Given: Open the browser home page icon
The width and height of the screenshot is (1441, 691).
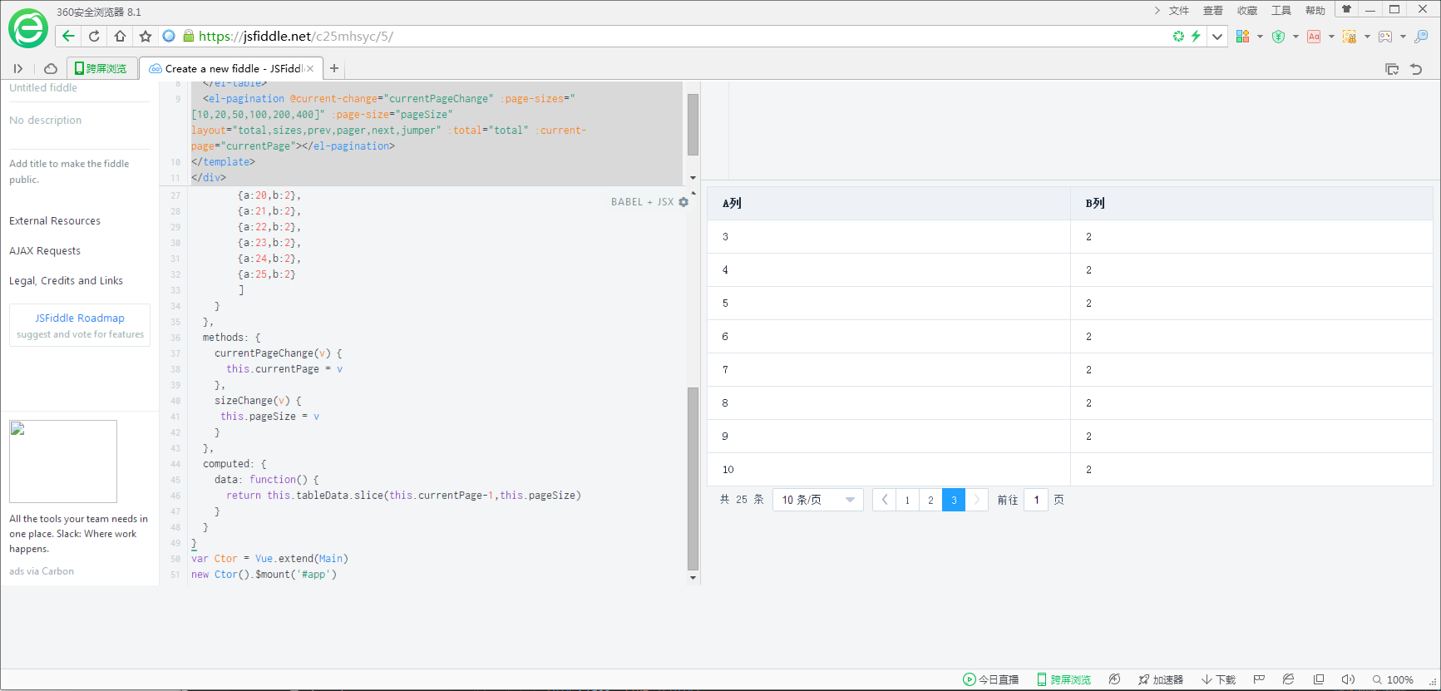Looking at the screenshot, I should click(120, 36).
